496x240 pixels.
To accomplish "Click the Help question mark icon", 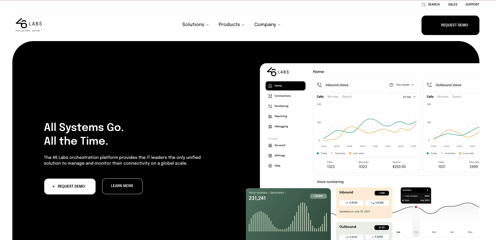I will point(270,166).
